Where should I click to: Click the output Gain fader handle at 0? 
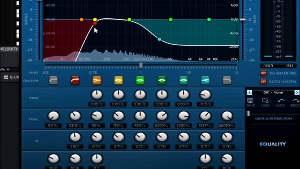[243, 20]
